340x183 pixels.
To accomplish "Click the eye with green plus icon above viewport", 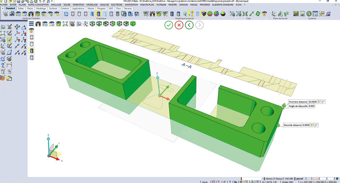I will 45,24.
